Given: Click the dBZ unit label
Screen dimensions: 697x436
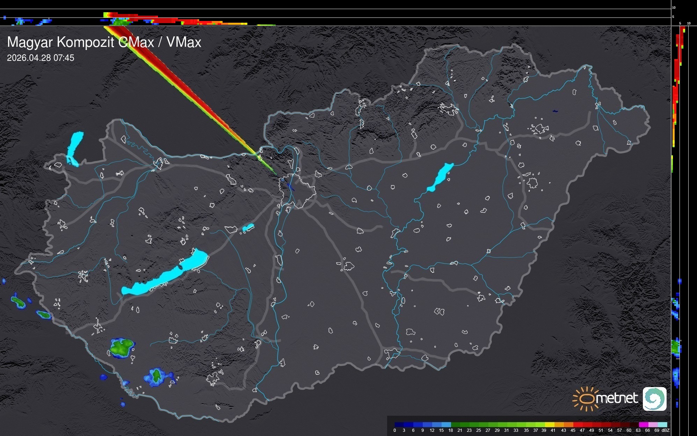Looking at the screenshot, I should [665, 430].
